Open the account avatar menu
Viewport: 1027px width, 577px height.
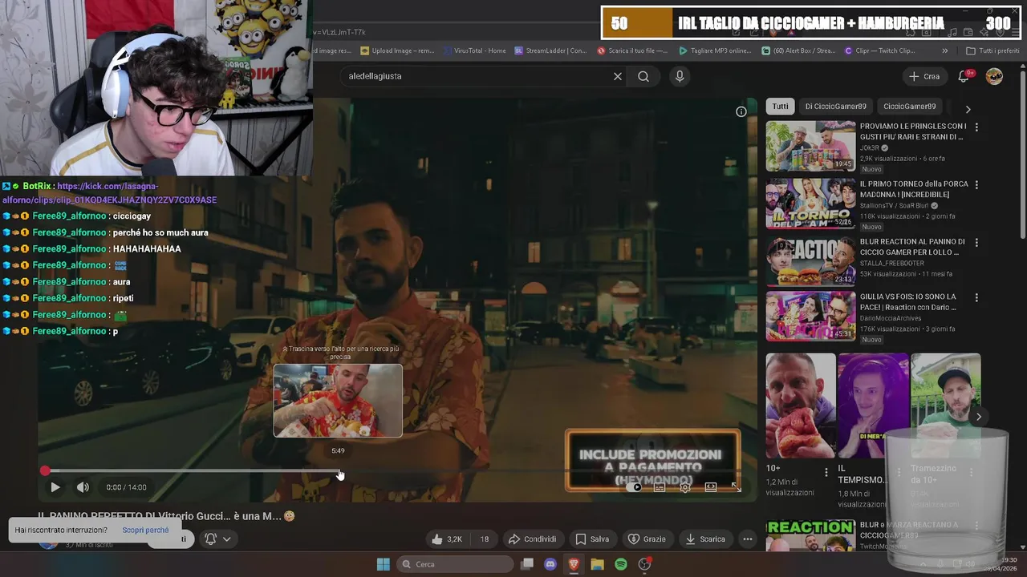(x=994, y=76)
